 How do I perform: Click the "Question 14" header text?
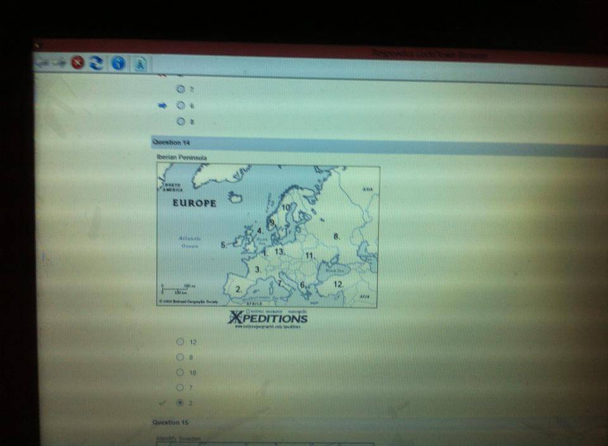tap(171, 143)
